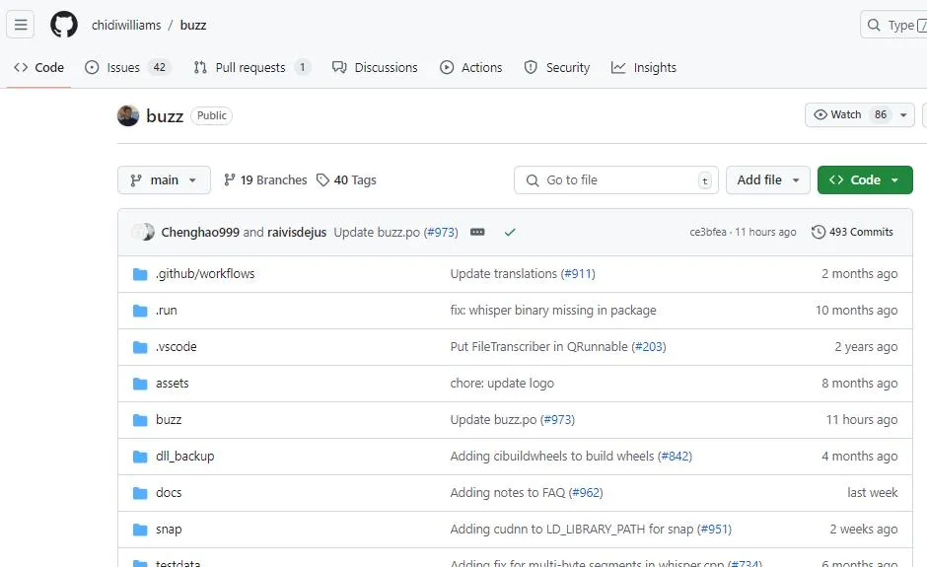
Task: Switch to the Code tab
Action: pyautogui.click(x=39, y=67)
